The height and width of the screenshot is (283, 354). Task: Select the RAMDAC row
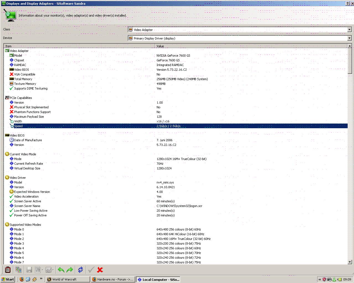coord(176,65)
